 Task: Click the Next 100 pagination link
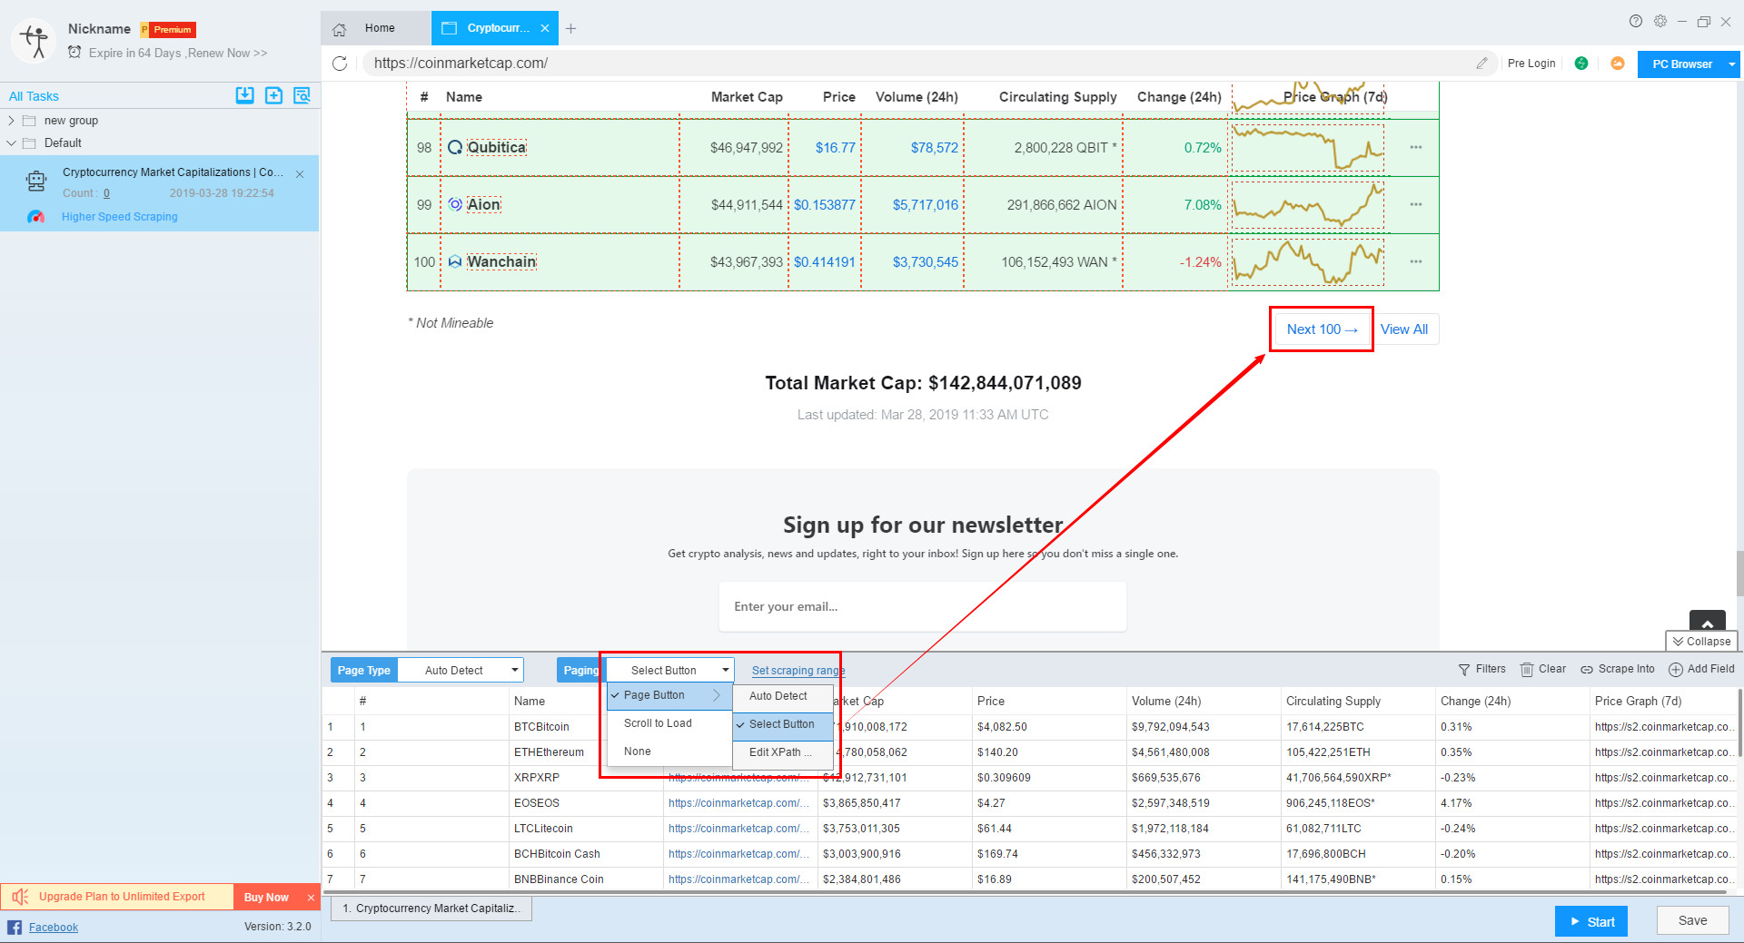1321,329
